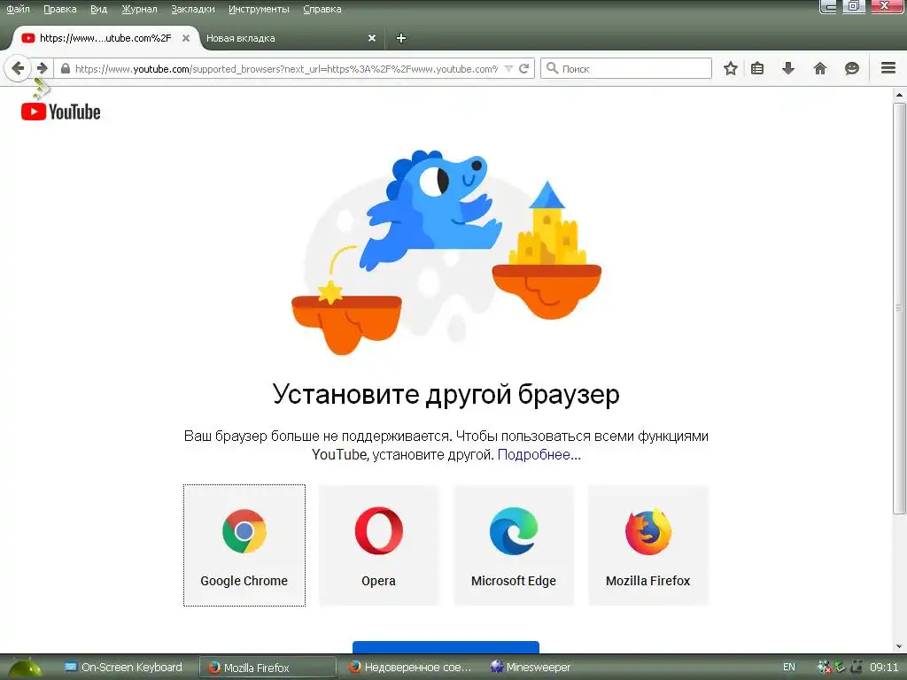Close the YouTube tab
Image resolution: width=907 pixels, height=680 pixels.
tap(186, 38)
